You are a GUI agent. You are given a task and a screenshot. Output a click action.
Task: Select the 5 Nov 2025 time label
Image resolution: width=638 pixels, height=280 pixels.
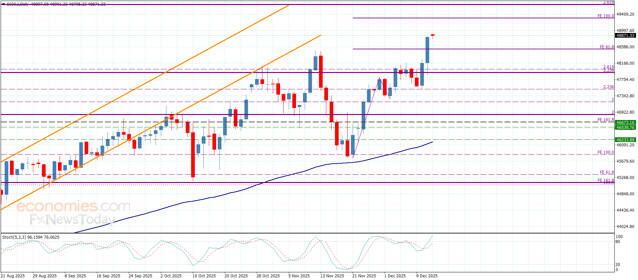[x=299, y=276]
